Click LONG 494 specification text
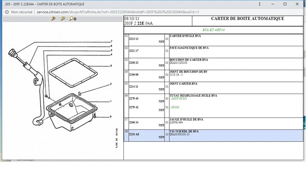The width and height of the screenshot is (306, 191). [x=176, y=122]
